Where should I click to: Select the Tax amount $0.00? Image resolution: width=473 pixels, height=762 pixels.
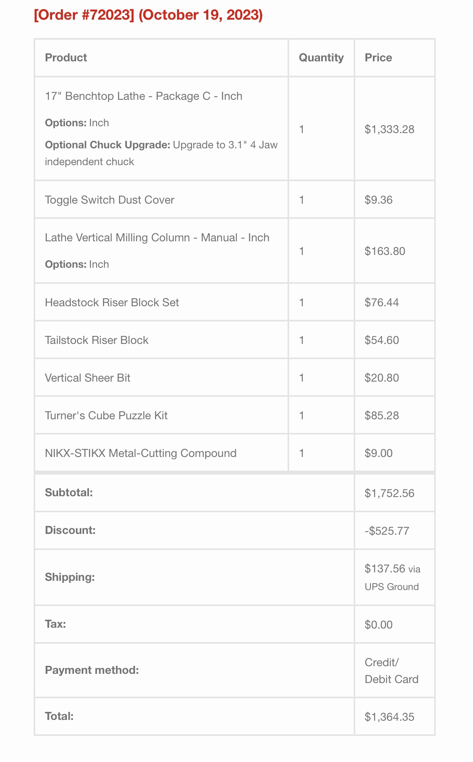click(378, 625)
